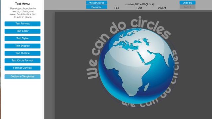Image resolution: width=212 pixels, height=119 pixels.
Task: Click the greyed Redo 0 button
Action: [x=187, y=7]
